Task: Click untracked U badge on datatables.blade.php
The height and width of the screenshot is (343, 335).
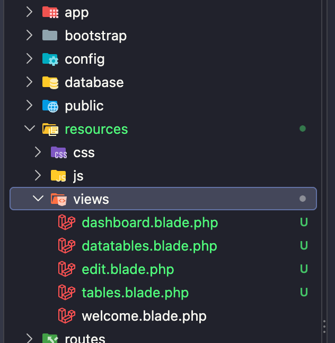Action: coord(304,246)
